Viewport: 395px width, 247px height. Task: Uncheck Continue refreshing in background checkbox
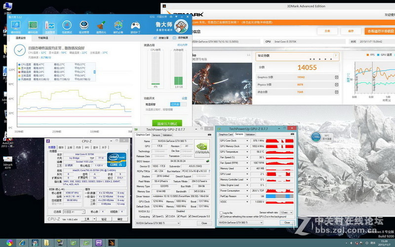[x=221, y=216]
